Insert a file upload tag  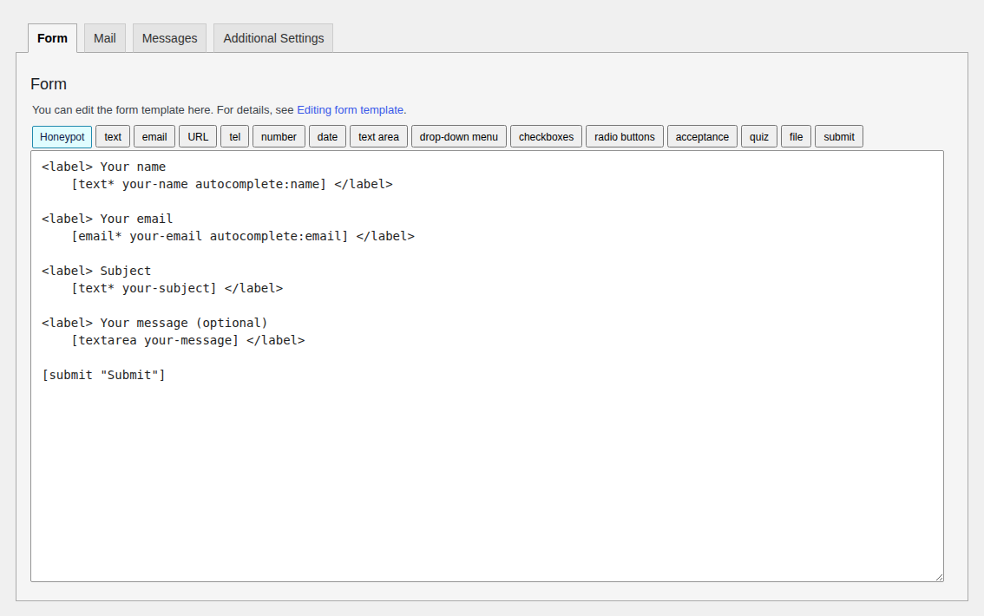(x=796, y=137)
